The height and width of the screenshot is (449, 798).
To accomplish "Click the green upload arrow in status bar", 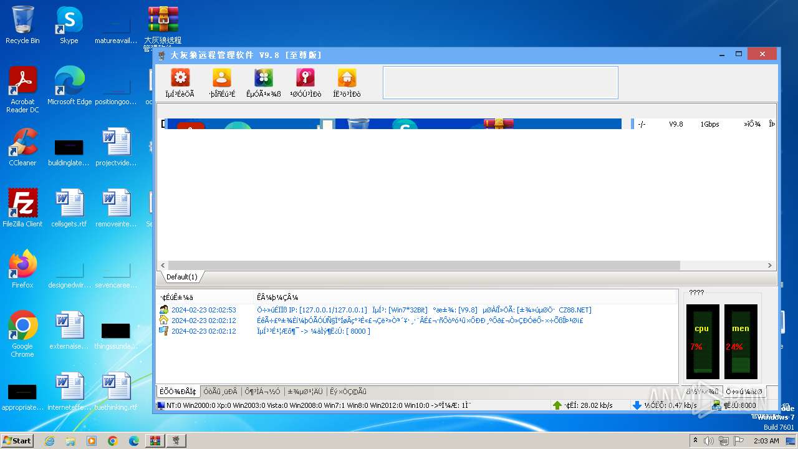I will point(557,405).
